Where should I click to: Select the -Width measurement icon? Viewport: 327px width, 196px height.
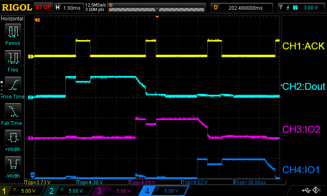[13, 165]
